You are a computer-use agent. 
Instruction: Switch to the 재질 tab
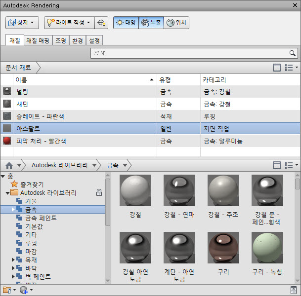[x=15, y=40]
